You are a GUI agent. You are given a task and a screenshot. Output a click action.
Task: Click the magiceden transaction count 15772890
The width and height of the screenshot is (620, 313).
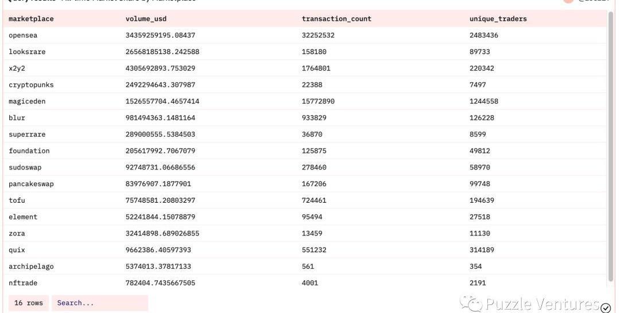[x=318, y=102]
